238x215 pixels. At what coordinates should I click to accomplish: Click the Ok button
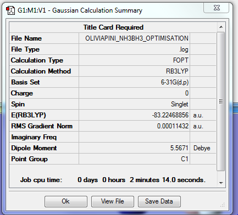66,201
